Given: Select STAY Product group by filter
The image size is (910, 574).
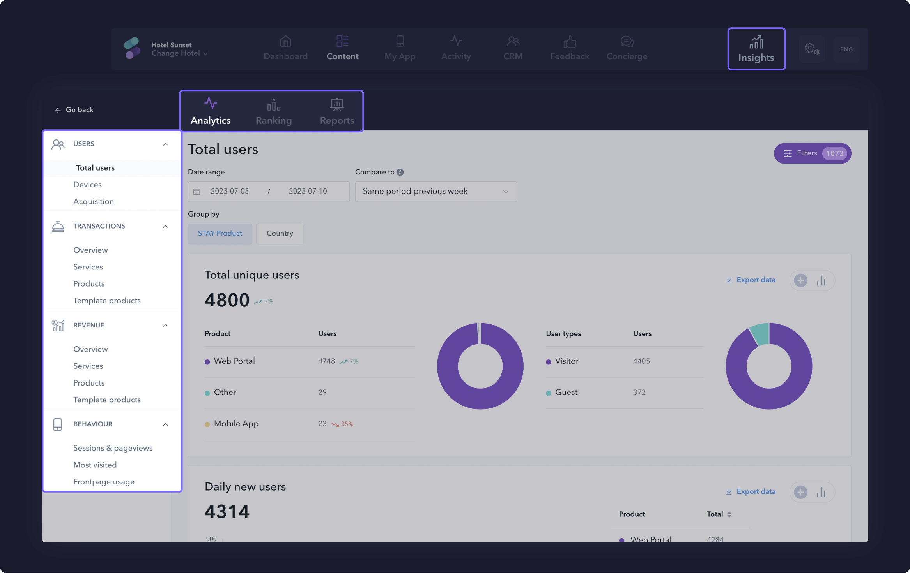Looking at the screenshot, I should [x=220, y=233].
